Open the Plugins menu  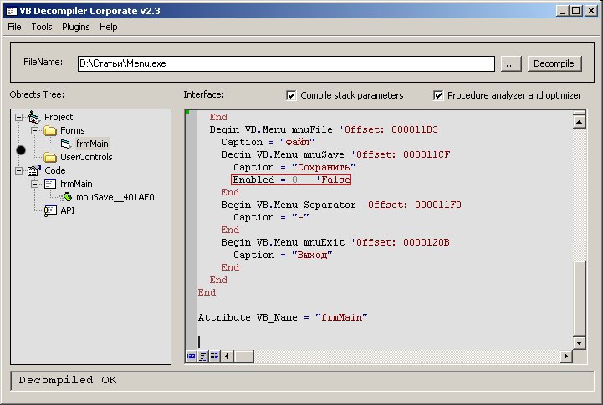(x=75, y=27)
